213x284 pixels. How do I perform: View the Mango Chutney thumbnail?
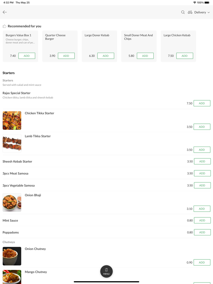pyautogui.click(x=12, y=277)
